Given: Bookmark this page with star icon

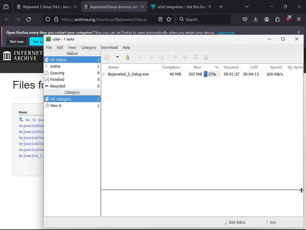Looking at the screenshot, I should tap(169, 19).
